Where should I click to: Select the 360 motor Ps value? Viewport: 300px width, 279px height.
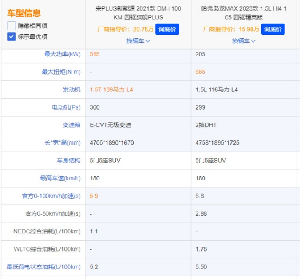[95, 107]
